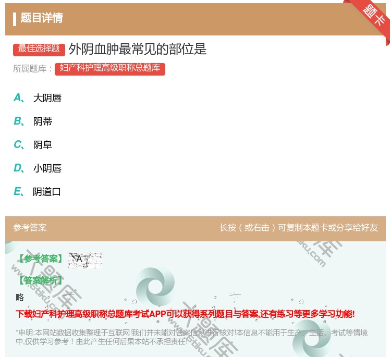The image size is (391, 357).
Task: Choose option C 阴阜
Action: tap(33, 145)
